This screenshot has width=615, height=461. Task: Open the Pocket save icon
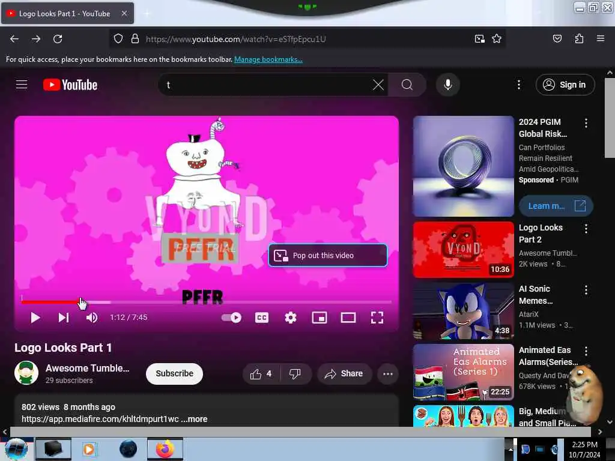tap(557, 39)
